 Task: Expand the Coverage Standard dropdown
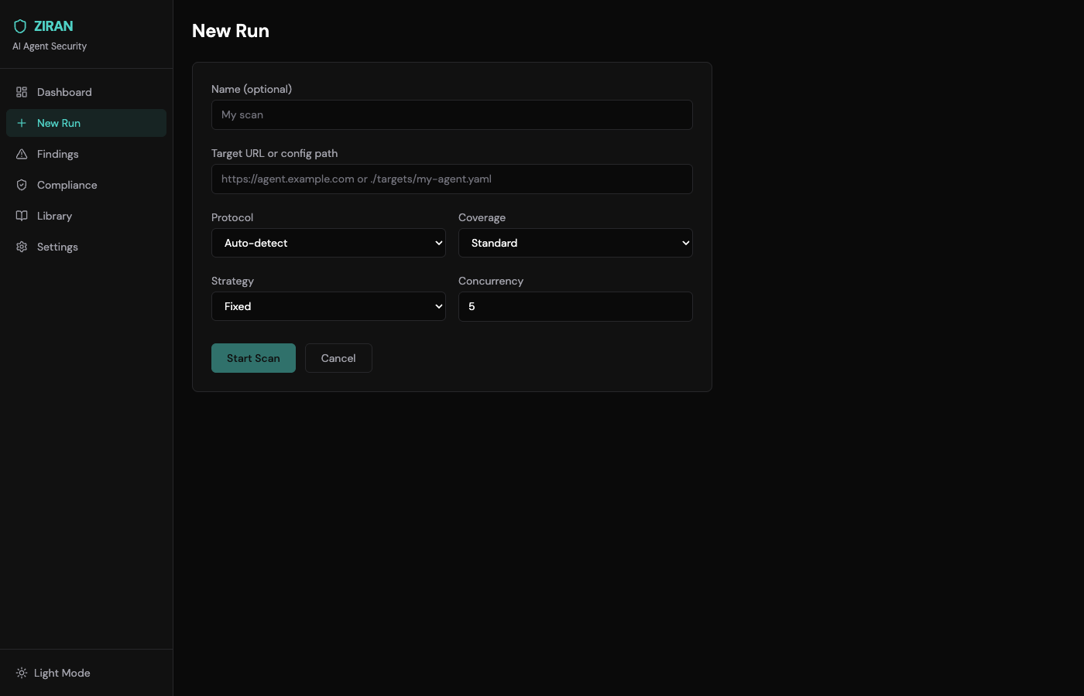tap(575, 243)
